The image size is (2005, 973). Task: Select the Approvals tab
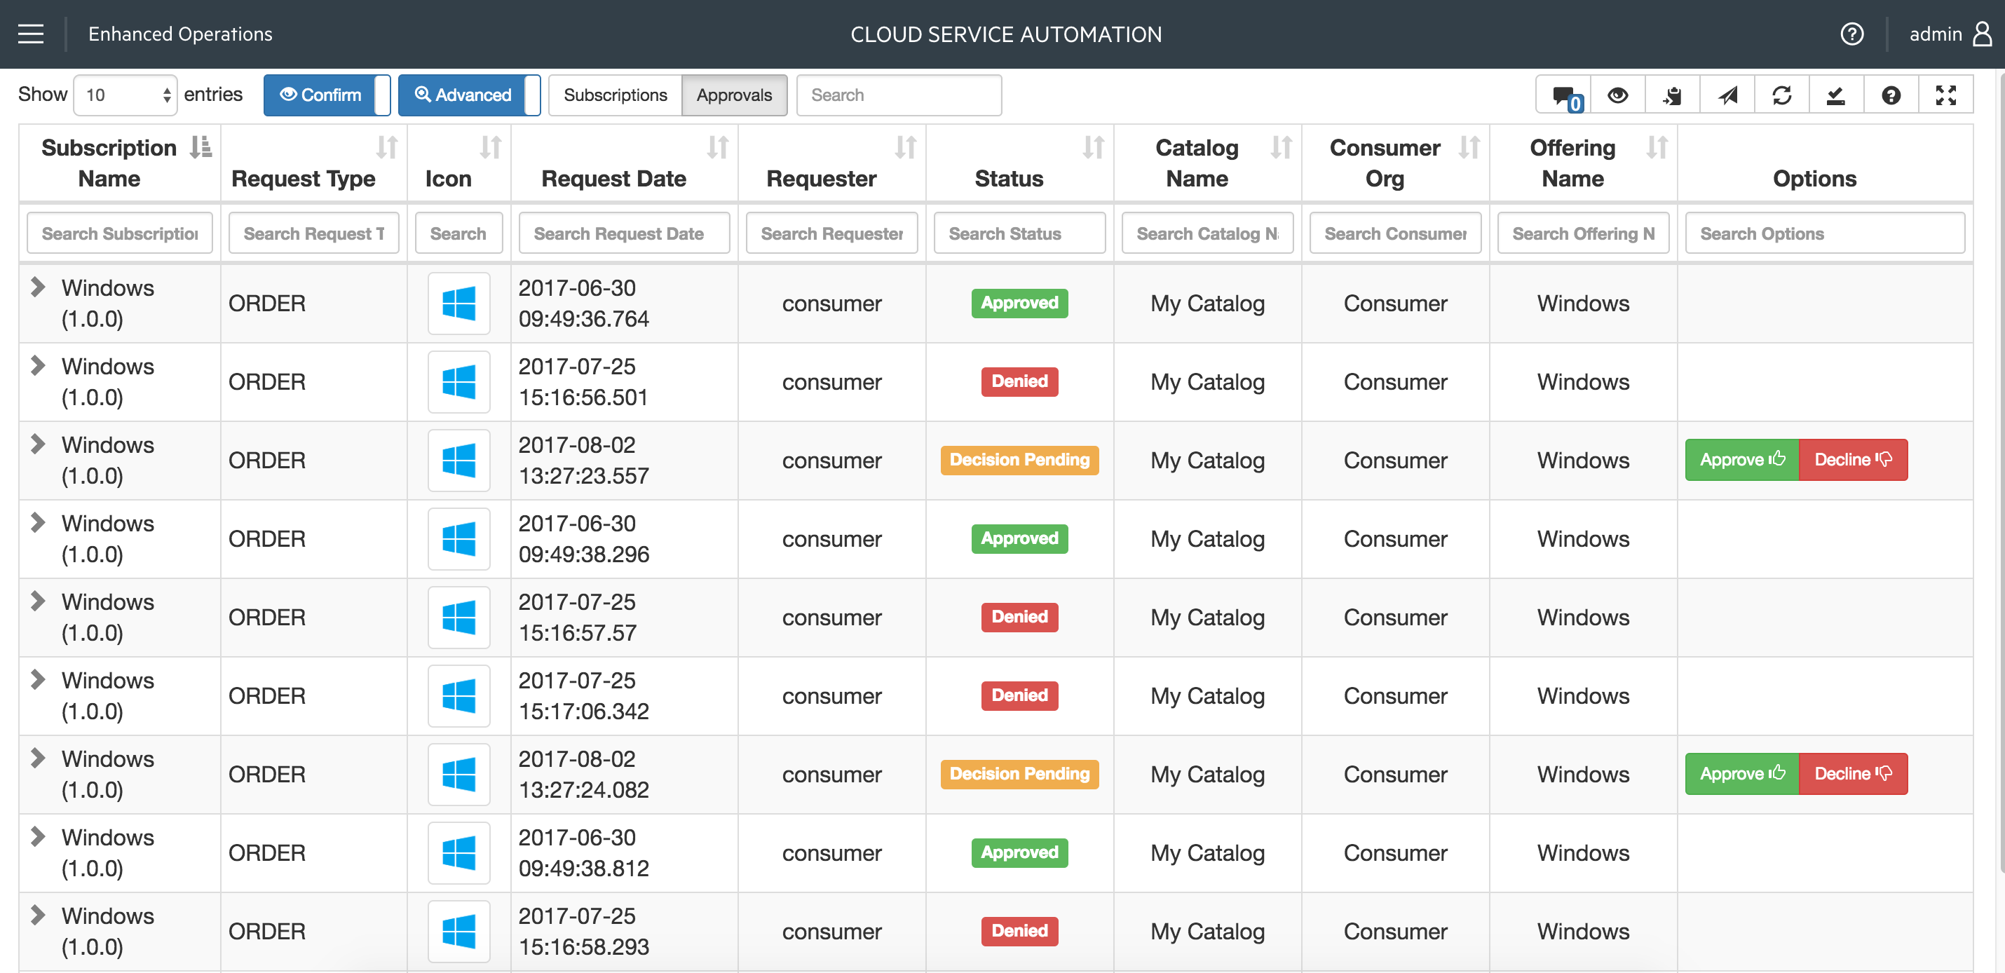(x=733, y=95)
